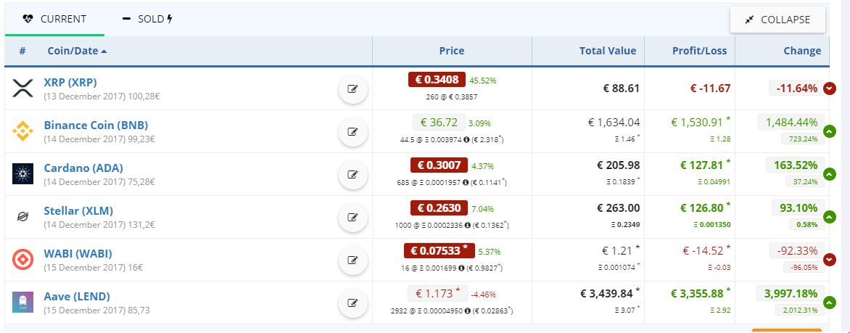The image size is (850, 333).
Task: Click the € 1,530.91 profit value
Action: click(x=698, y=123)
